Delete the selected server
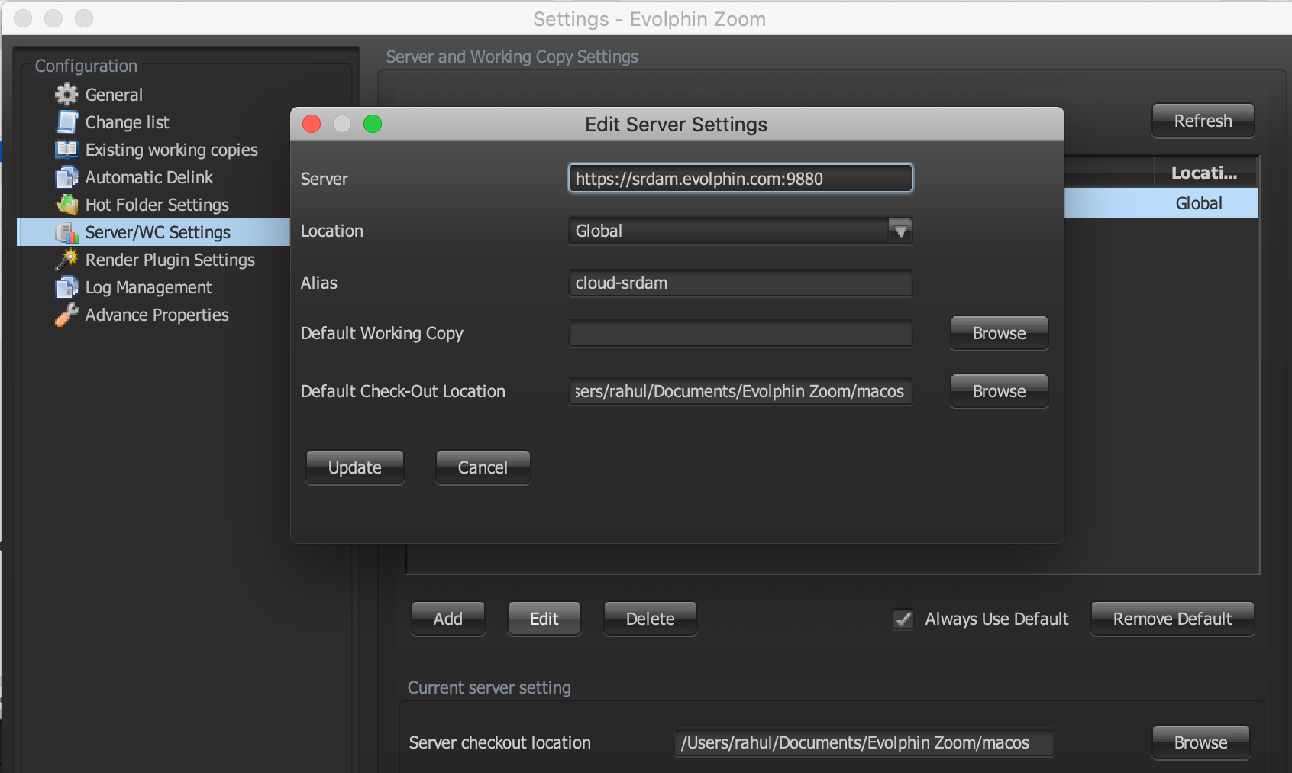Screen dimensions: 1292x773 click(651, 619)
